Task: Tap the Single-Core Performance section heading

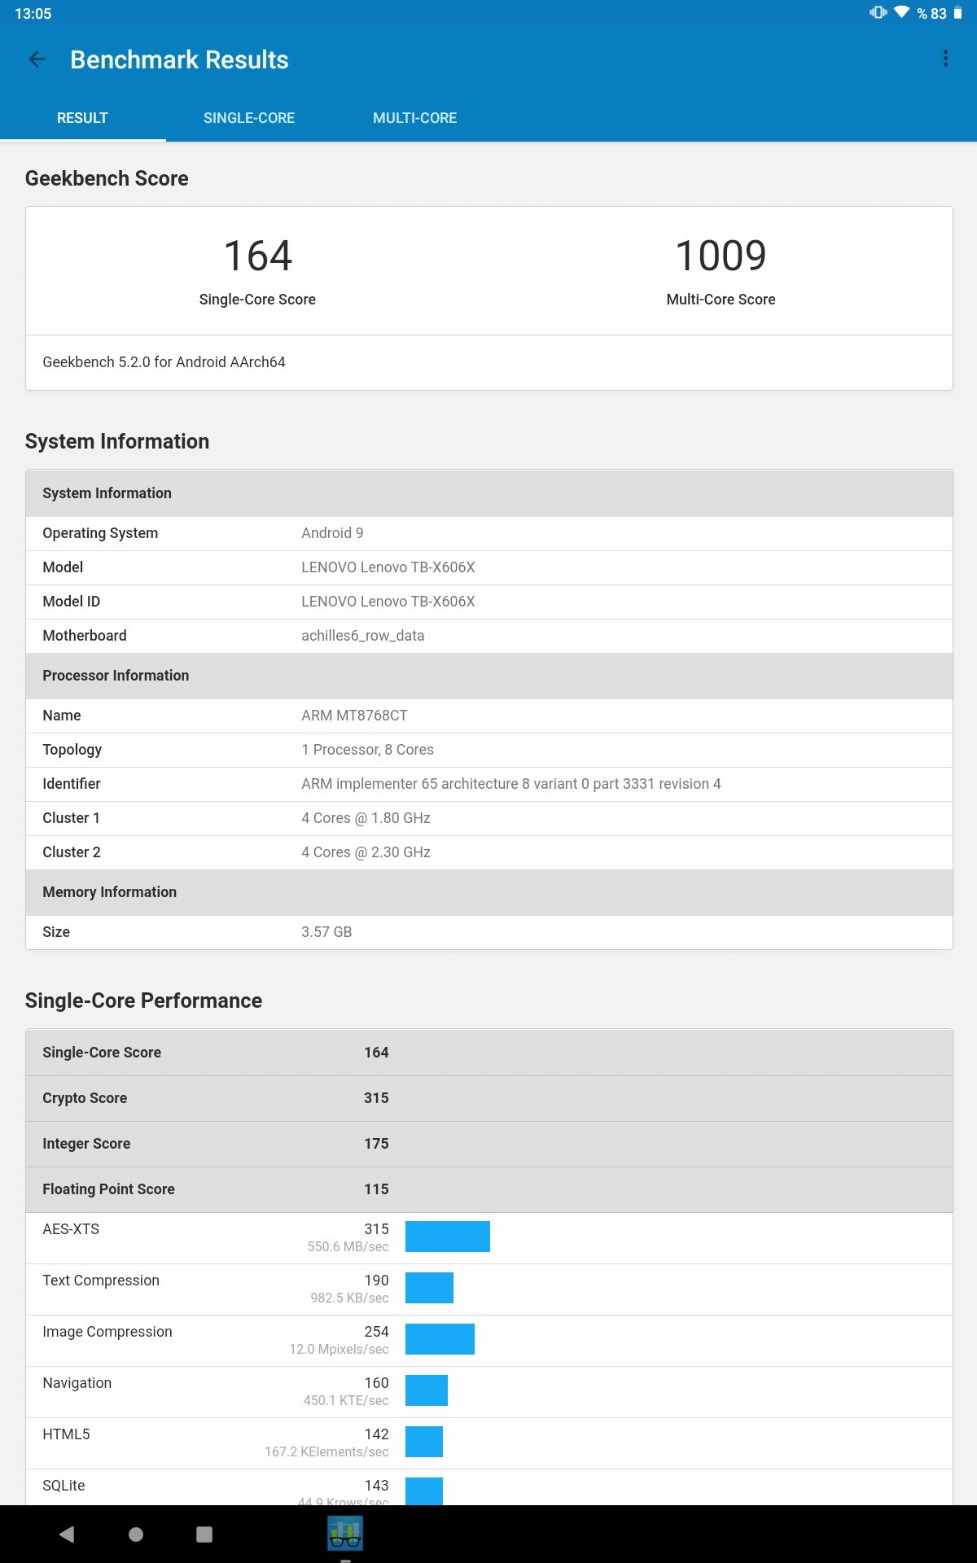Action: coord(143,1000)
